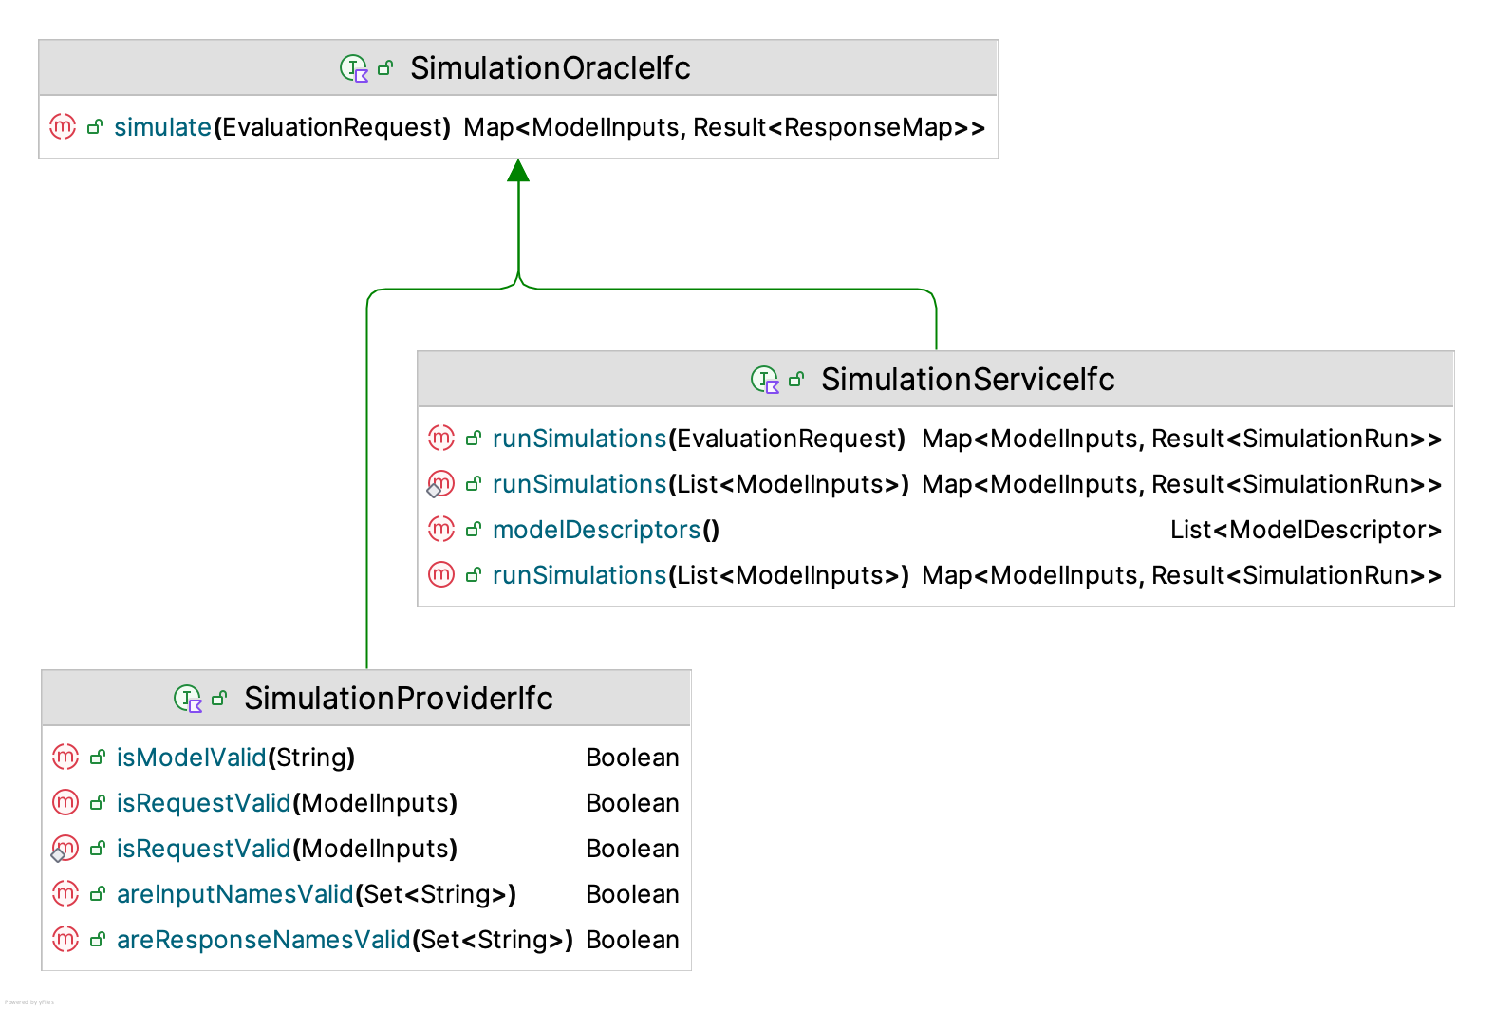Click the public visibility icon beside SimulationOracleIfc title
Image resolution: width=1494 pixels, height=1010 pixels.
[385, 68]
